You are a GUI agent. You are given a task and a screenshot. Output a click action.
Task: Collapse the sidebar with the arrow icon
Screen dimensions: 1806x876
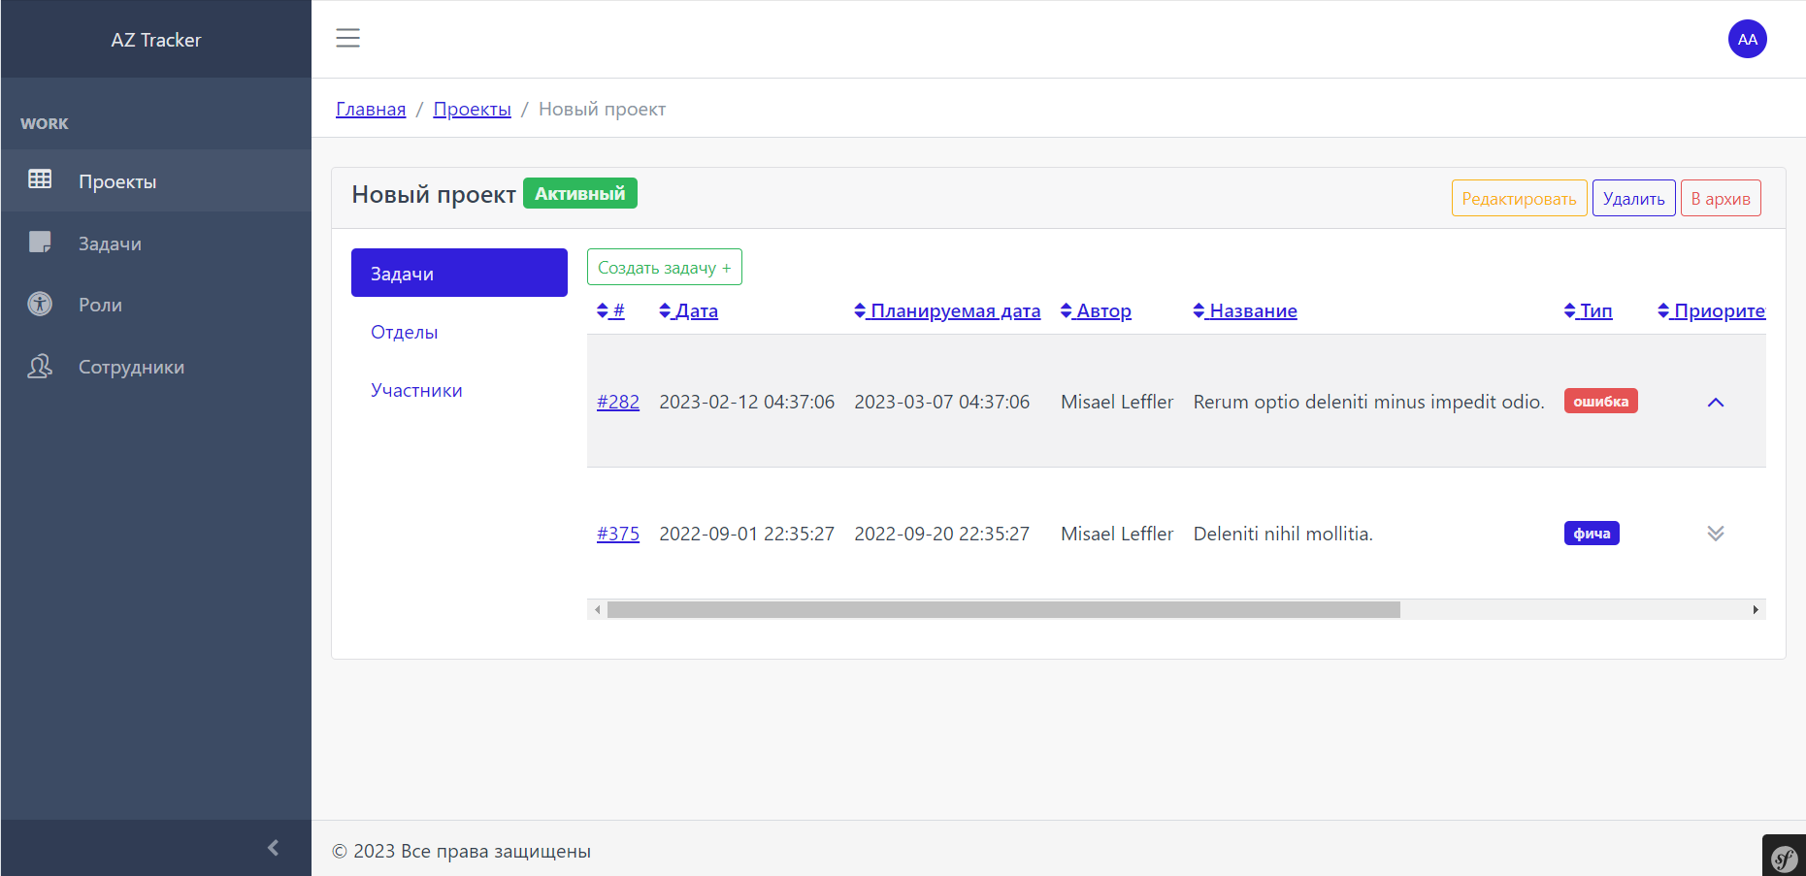tap(273, 847)
